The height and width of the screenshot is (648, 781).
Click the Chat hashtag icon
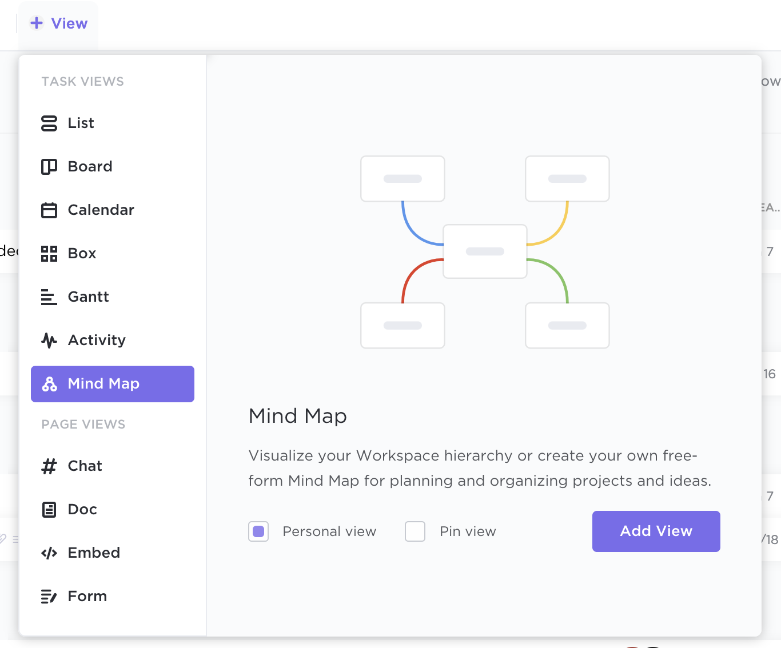[x=49, y=466]
